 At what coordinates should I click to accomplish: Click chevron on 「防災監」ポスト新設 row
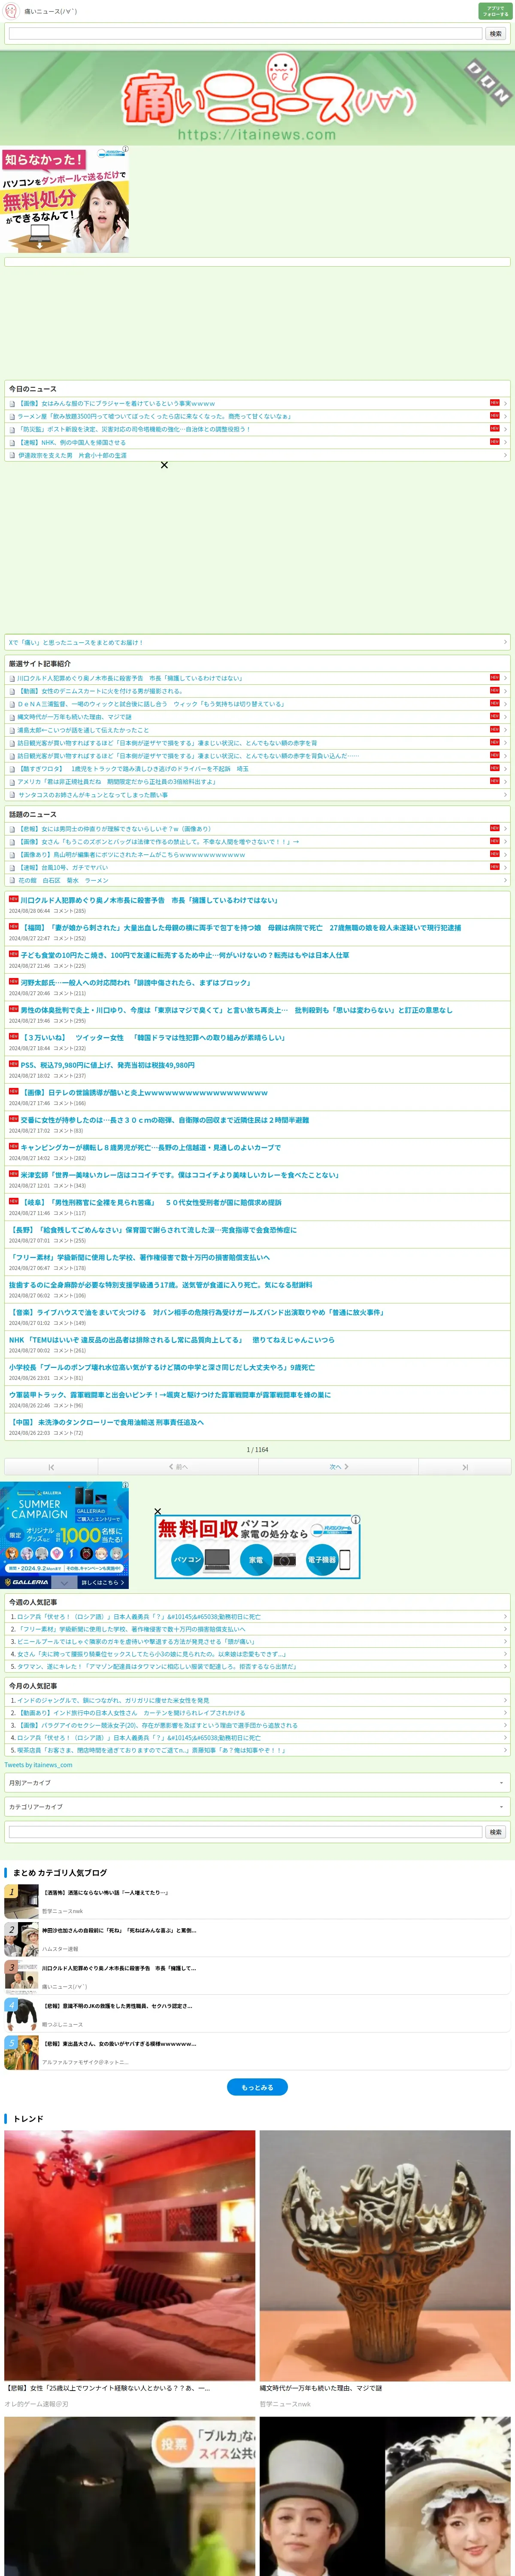(505, 429)
